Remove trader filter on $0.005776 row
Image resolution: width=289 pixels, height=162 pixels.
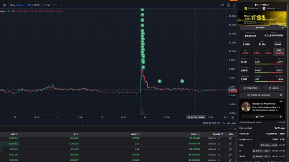219,144
